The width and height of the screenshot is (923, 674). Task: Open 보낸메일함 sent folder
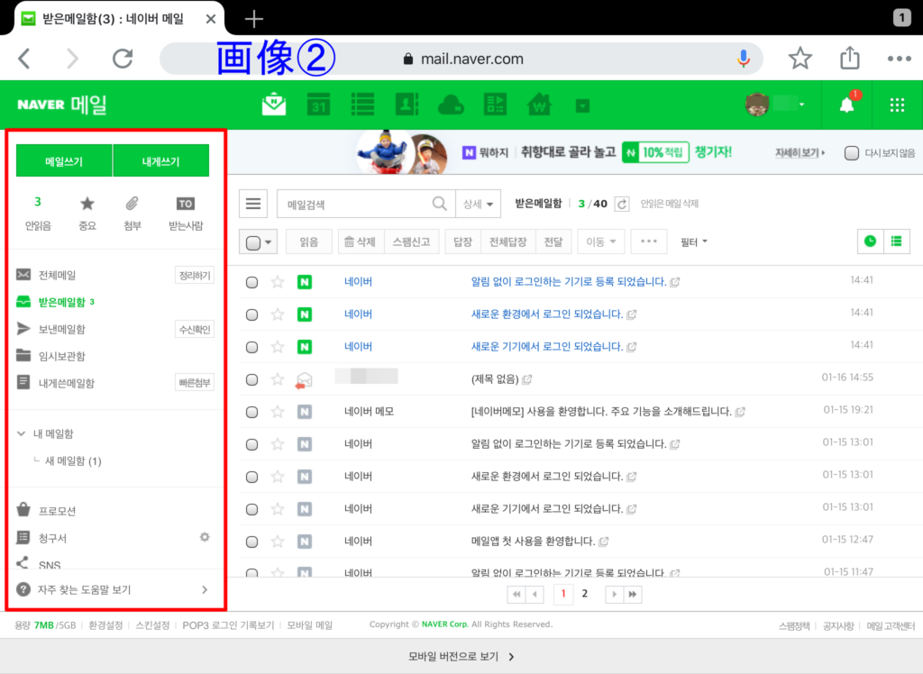pyautogui.click(x=61, y=329)
